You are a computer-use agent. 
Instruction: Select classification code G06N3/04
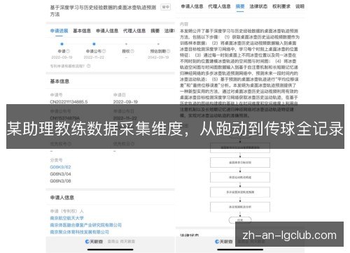[x=60, y=174]
